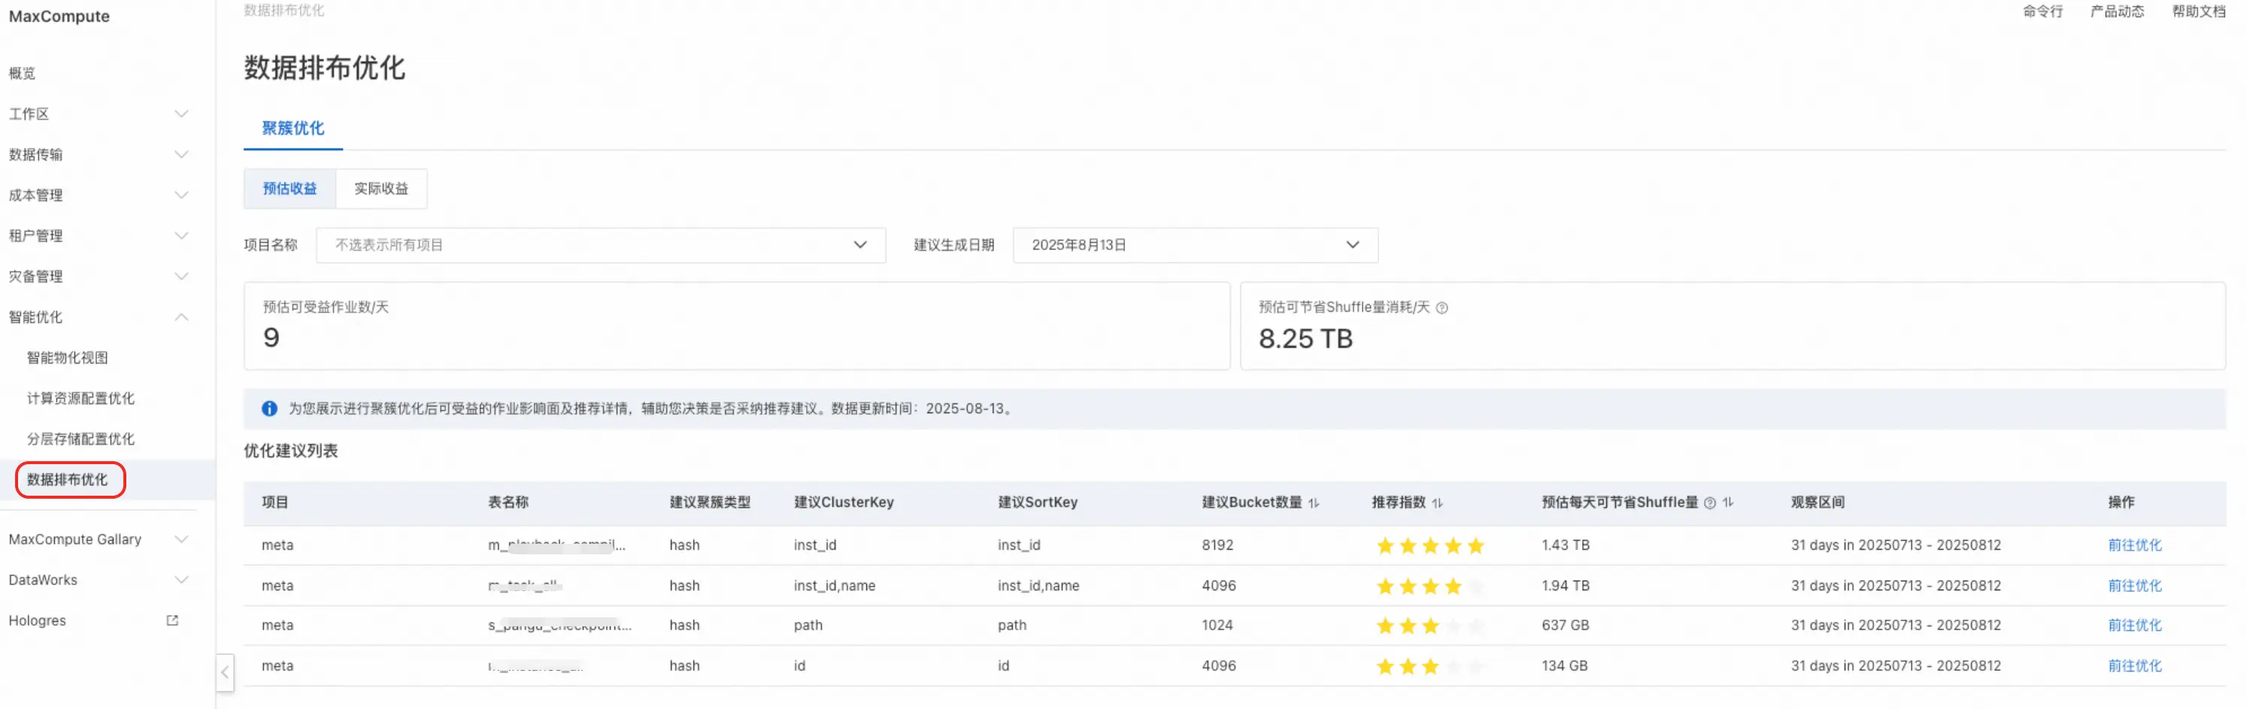2247x709 pixels.
Task: Open Hologres external link icon
Action: point(173,620)
